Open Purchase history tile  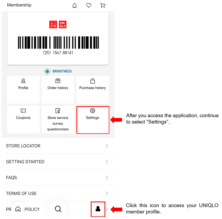point(93,90)
